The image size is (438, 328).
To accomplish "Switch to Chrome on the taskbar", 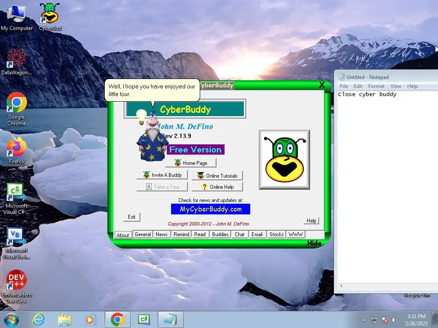I will pos(118,319).
